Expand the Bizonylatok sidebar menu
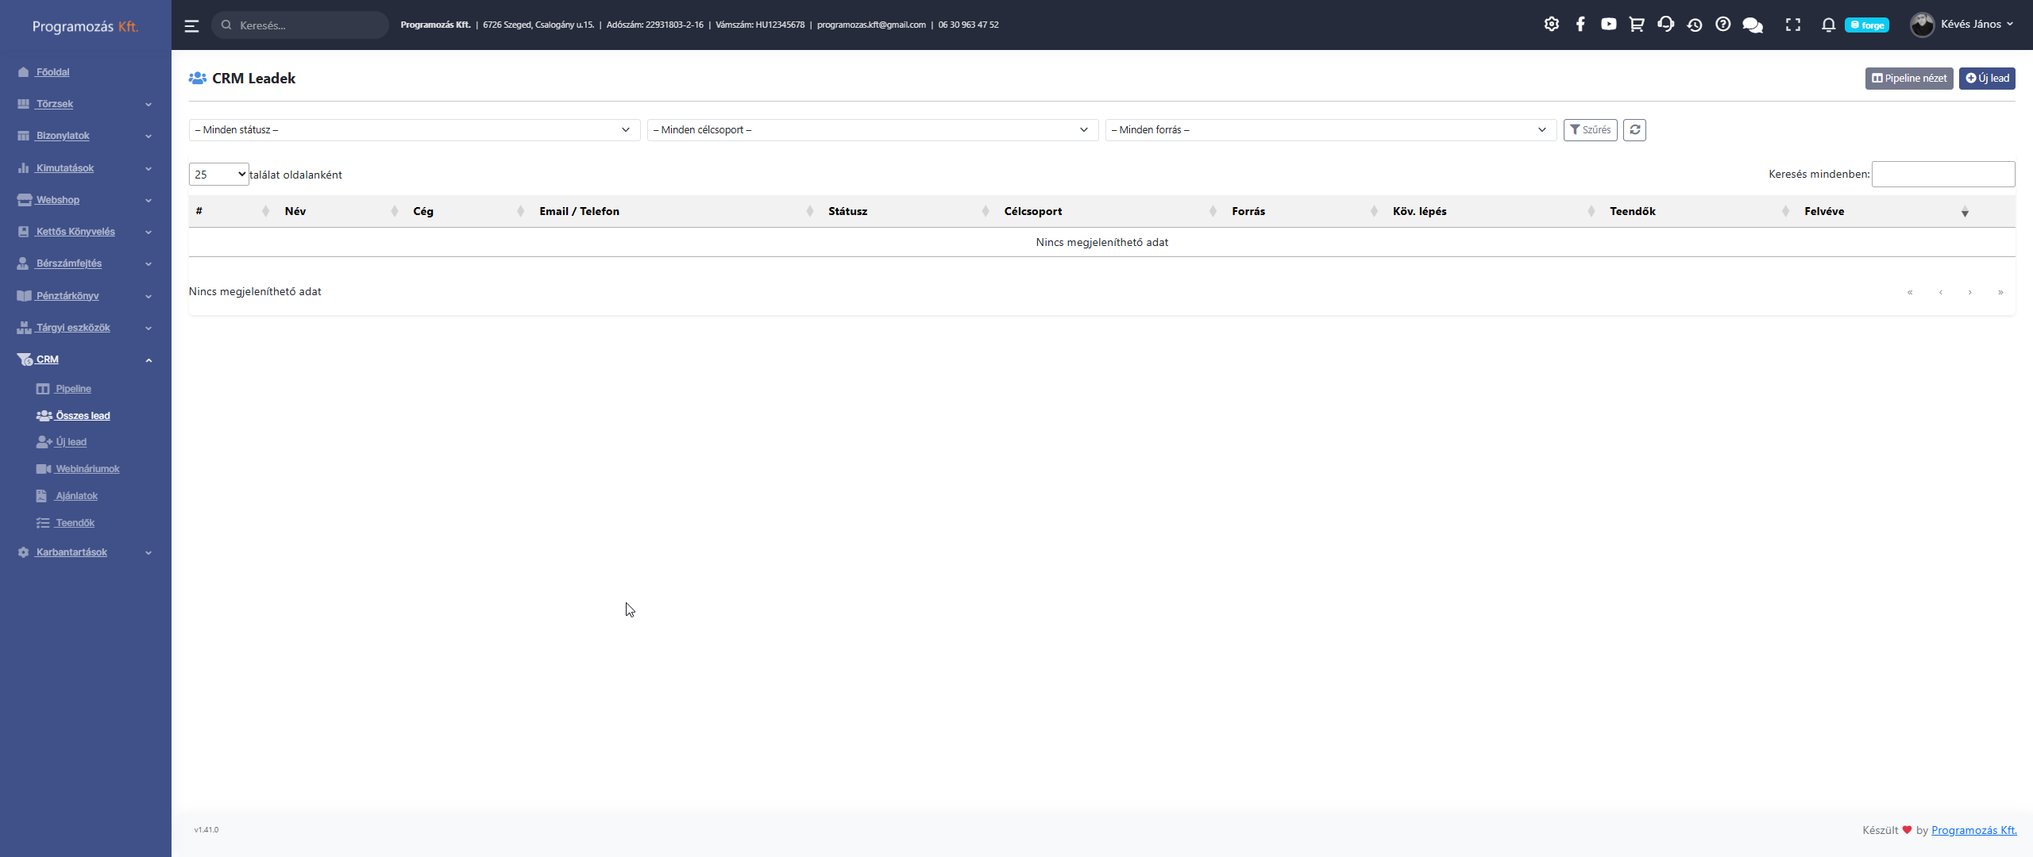The width and height of the screenshot is (2033, 857). point(85,136)
